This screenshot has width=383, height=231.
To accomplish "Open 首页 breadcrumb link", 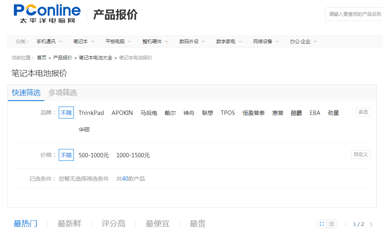I will [42, 58].
